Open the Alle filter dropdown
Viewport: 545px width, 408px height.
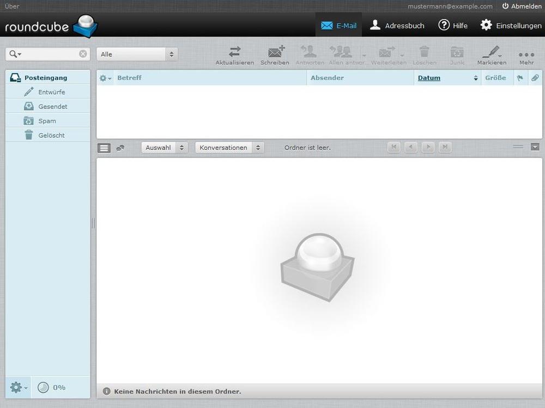click(x=135, y=54)
